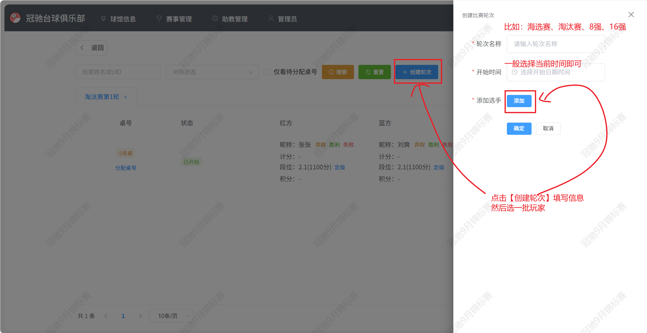Click the 创建轮次 plus button
Image resolution: width=647 pixels, height=333 pixels.
(416, 72)
